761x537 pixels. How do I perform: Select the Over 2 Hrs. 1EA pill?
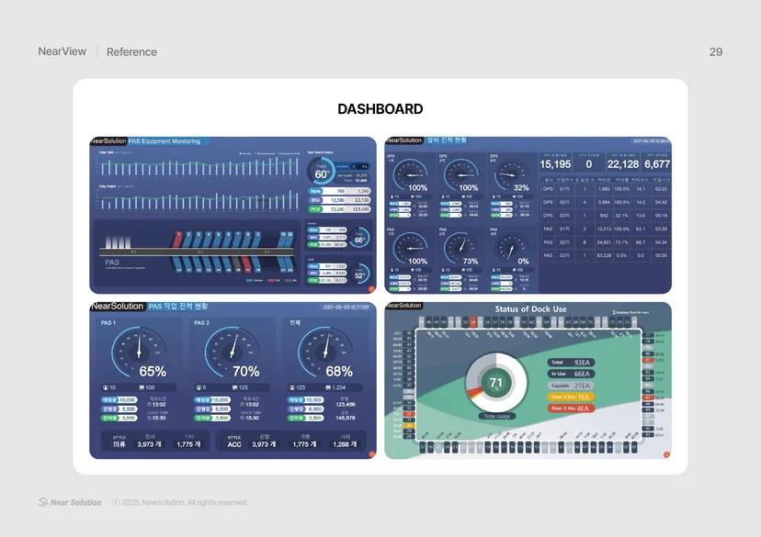tap(571, 397)
